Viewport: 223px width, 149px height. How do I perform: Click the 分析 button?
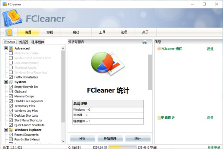pyautogui.click(x=83, y=138)
